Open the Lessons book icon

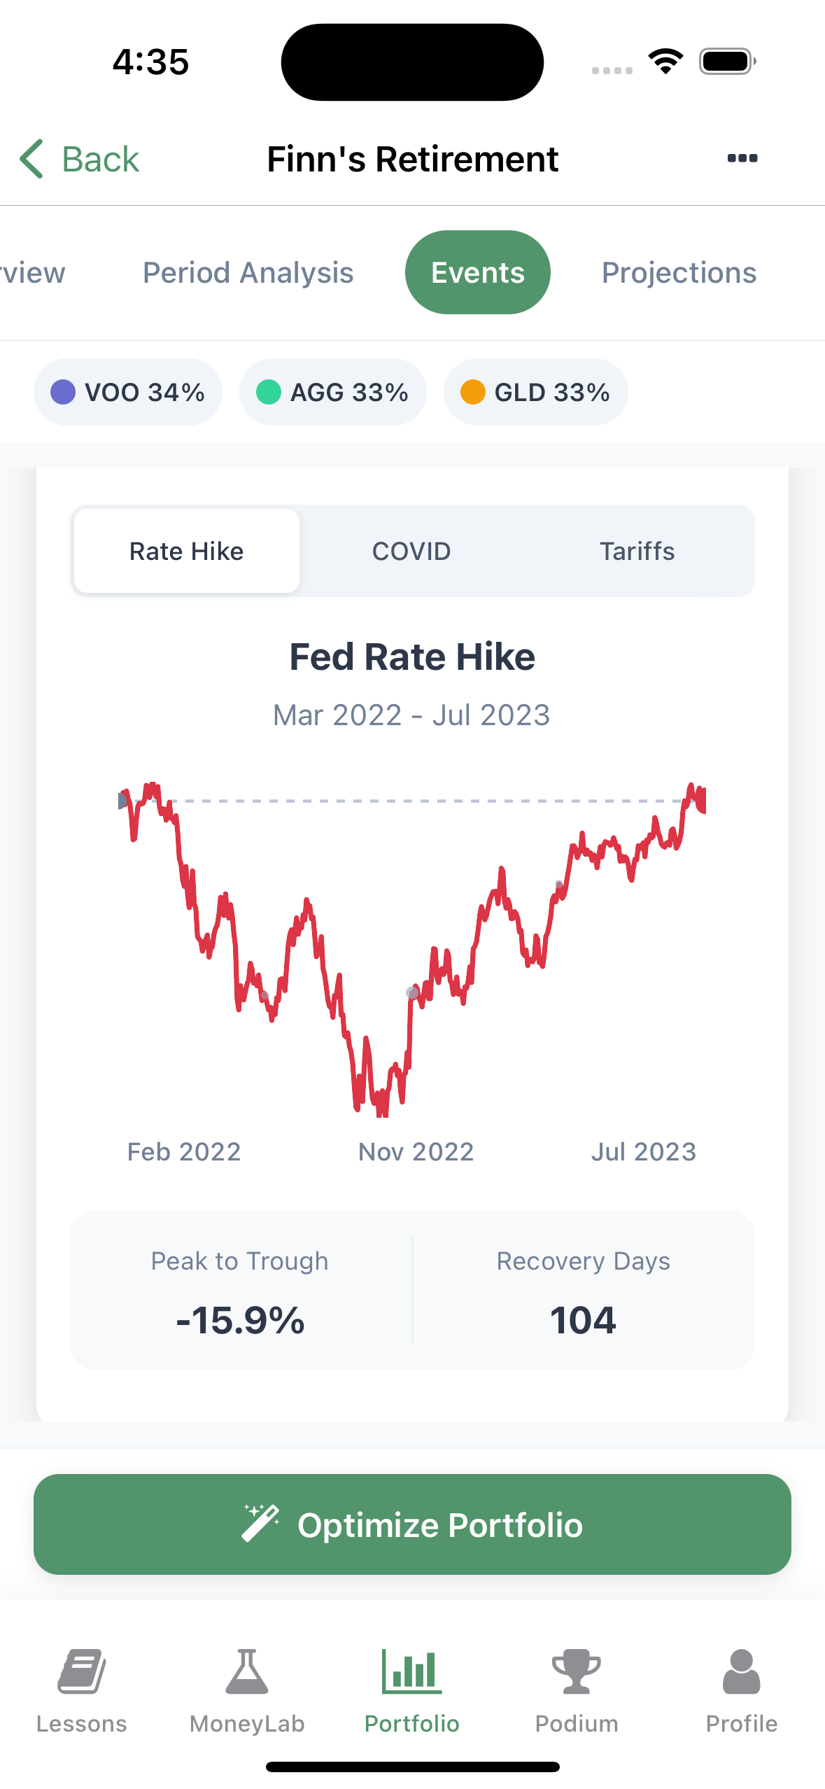click(x=82, y=1671)
